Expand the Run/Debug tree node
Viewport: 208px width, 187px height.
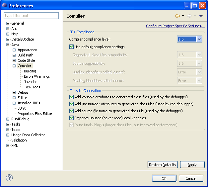(8, 119)
